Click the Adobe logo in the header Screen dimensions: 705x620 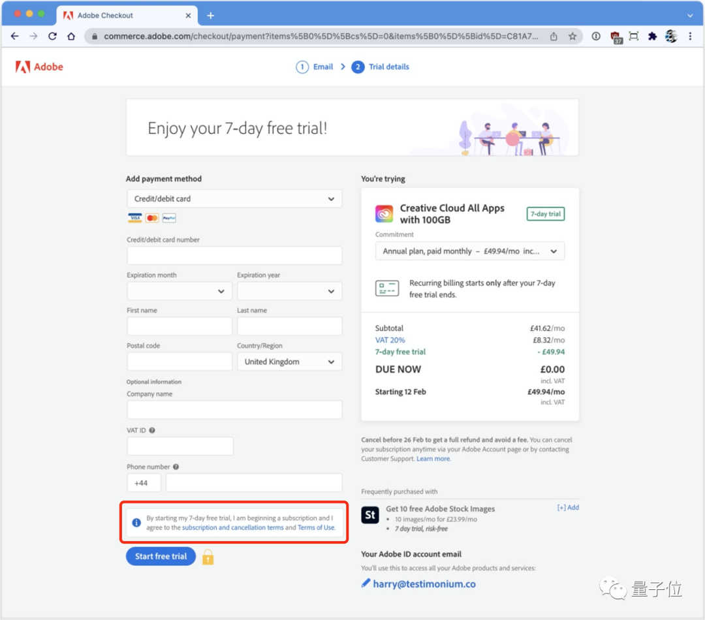click(39, 67)
